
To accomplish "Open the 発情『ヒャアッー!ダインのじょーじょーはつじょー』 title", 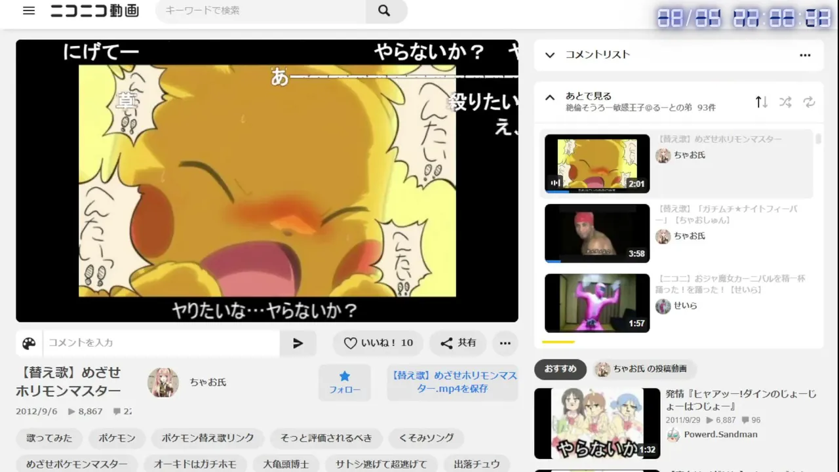I will coord(741,400).
